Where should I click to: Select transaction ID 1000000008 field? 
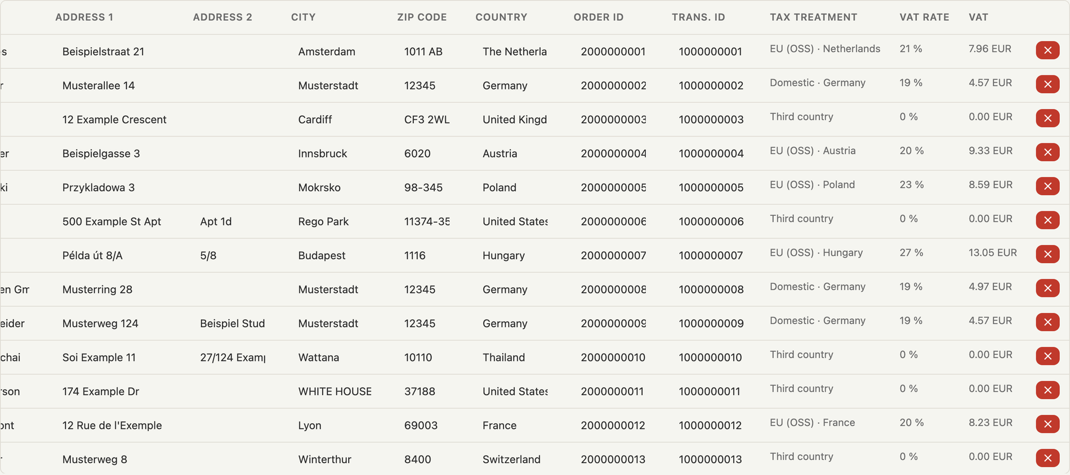tap(712, 289)
